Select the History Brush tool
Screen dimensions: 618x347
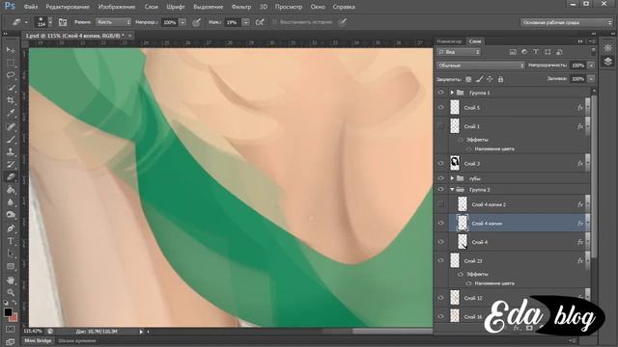coord(11,165)
